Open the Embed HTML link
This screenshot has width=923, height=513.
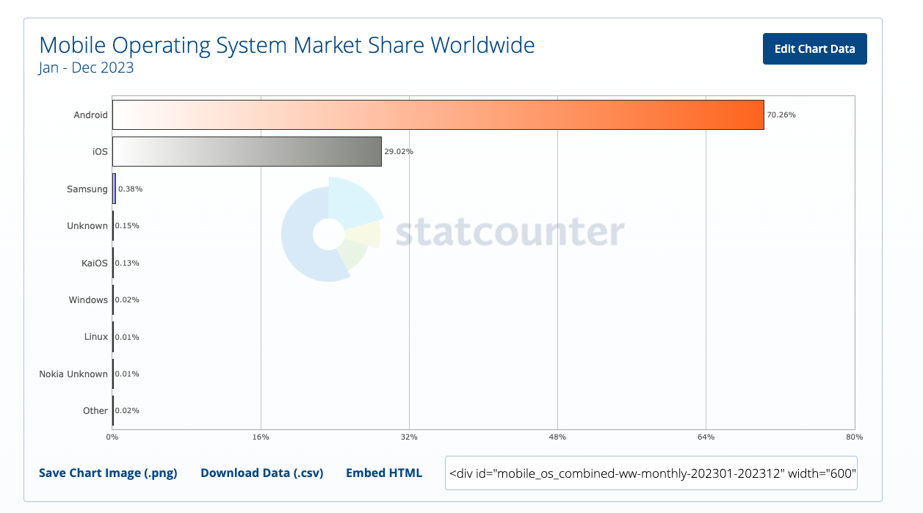[x=384, y=473]
